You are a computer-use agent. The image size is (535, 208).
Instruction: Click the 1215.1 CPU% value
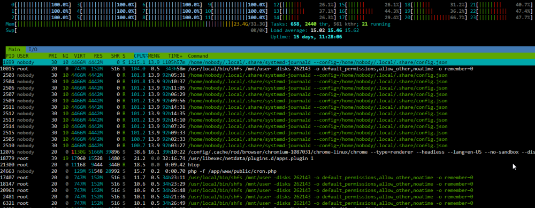point(137,62)
